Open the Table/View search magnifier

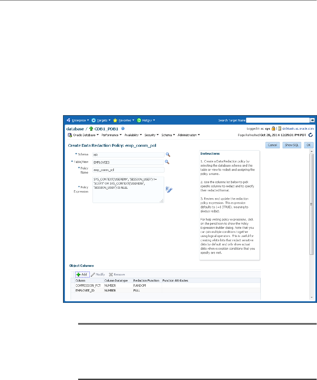click(x=167, y=162)
